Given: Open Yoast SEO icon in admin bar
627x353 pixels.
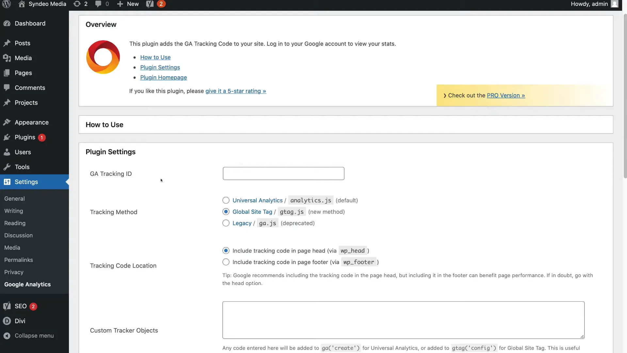Looking at the screenshot, I should click(x=150, y=4).
